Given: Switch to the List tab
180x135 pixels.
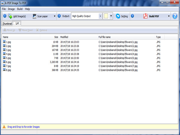Looking at the screenshot, I should 17,23.
